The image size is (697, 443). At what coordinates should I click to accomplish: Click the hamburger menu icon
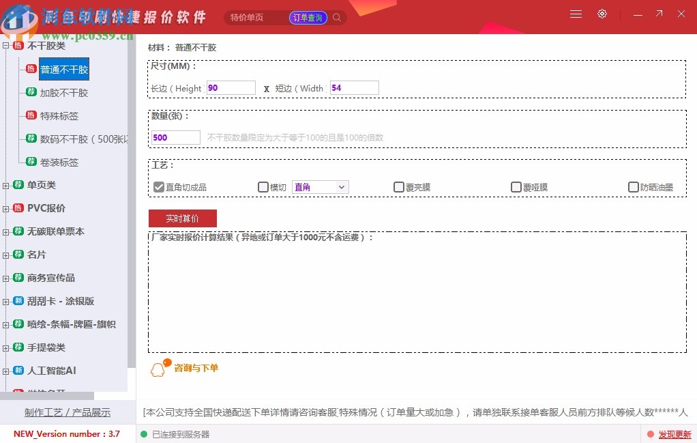pos(575,13)
